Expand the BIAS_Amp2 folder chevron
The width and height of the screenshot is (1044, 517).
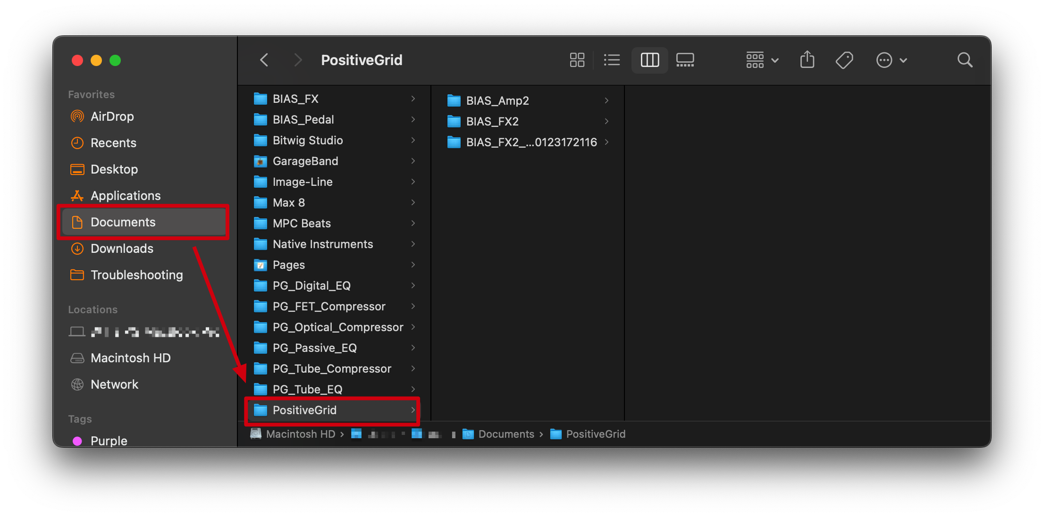click(x=606, y=100)
